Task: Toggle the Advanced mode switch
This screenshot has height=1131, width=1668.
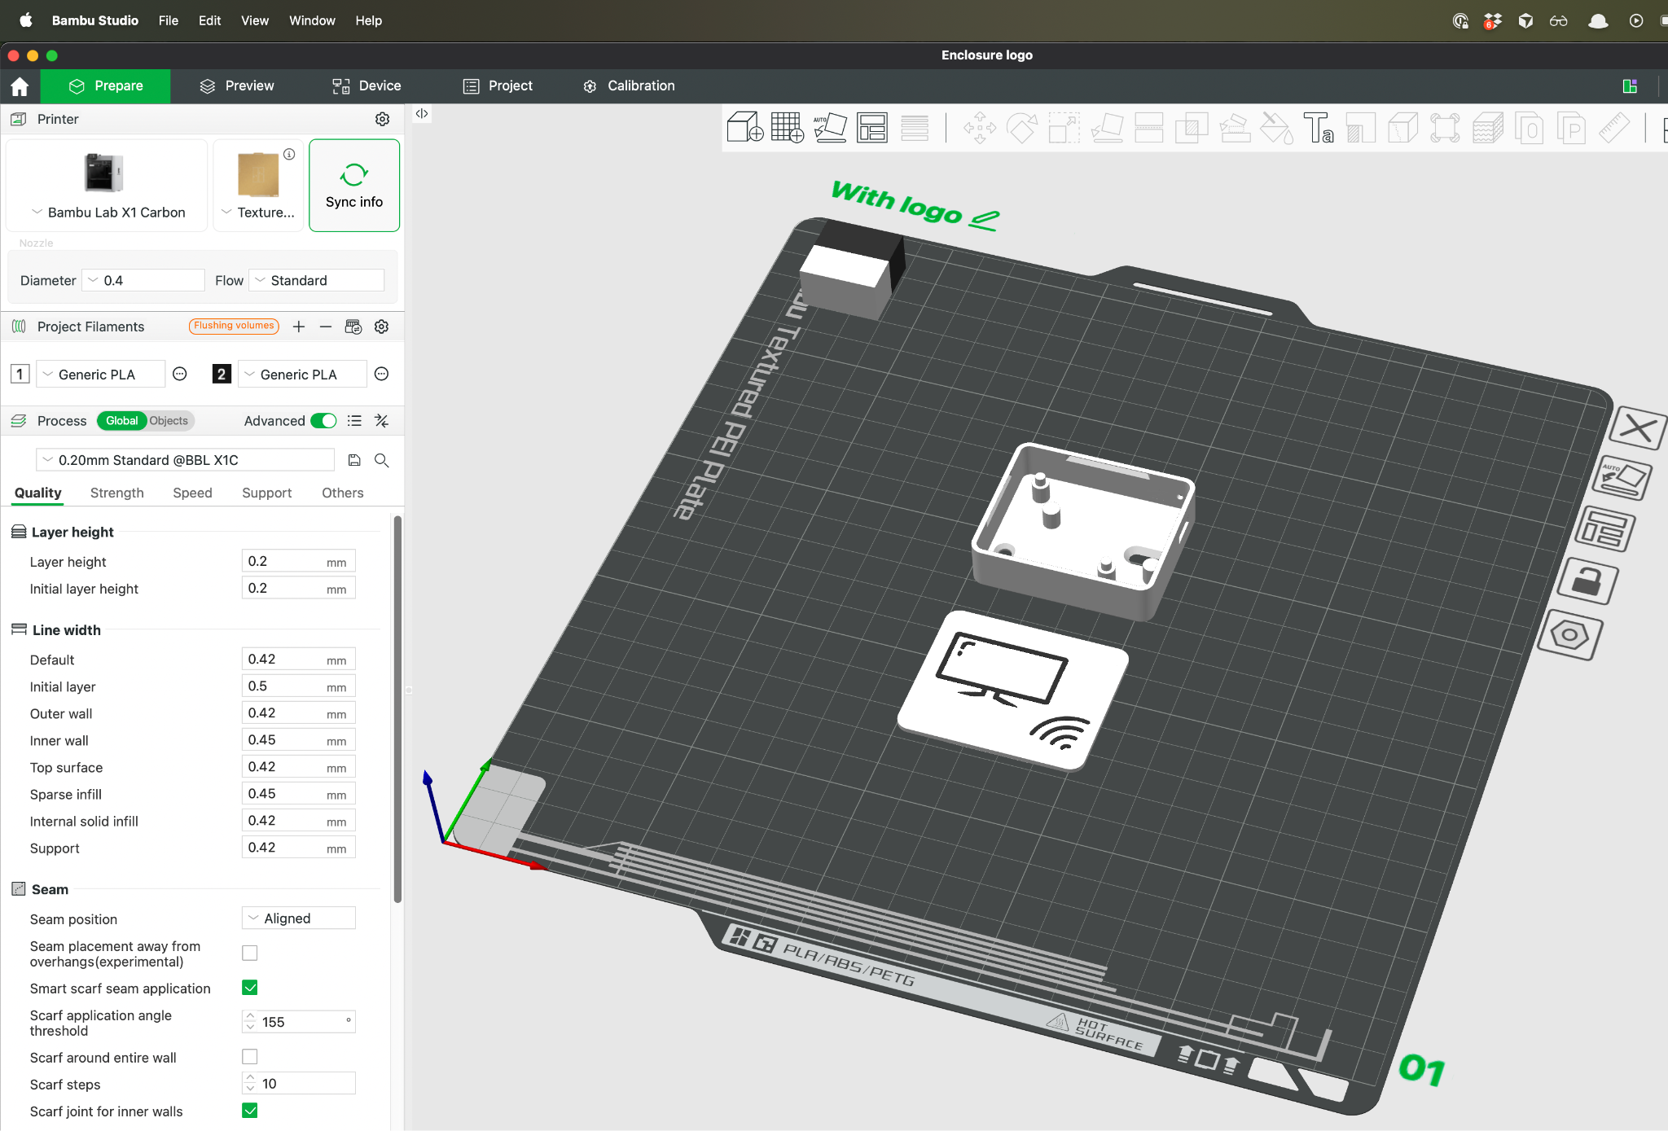Action: pyautogui.click(x=323, y=421)
